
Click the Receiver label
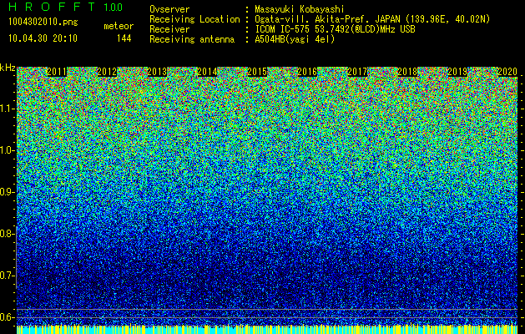coord(169,29)
